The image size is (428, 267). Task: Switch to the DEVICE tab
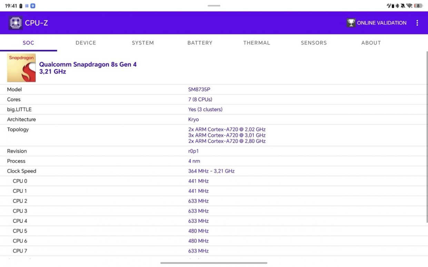pyautogui.click(x=86, y=43)
